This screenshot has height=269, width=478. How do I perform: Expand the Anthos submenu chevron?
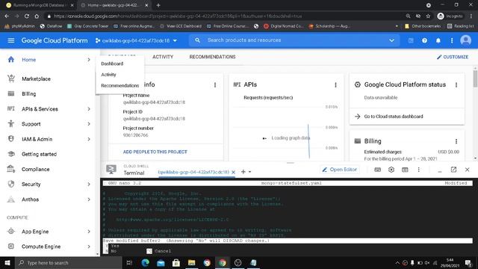[x=89, y=200]
